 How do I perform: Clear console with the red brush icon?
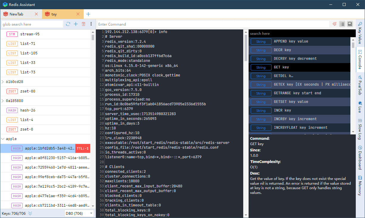[335, 24]
